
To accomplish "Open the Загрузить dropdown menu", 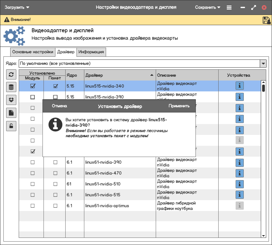I will coord(17,7).
